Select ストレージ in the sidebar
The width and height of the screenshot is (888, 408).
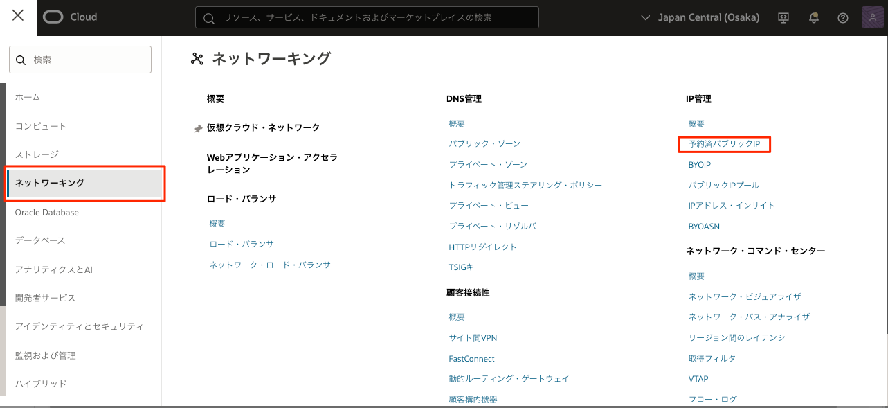pyautogui.click(x=37, y=154)
